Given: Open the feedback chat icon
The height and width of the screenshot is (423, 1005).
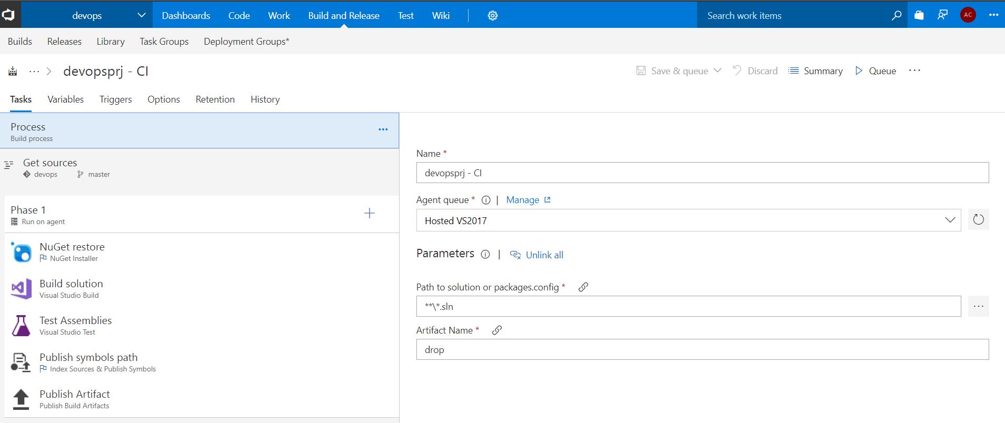Looking at the screenshot, I should (942, 15).
